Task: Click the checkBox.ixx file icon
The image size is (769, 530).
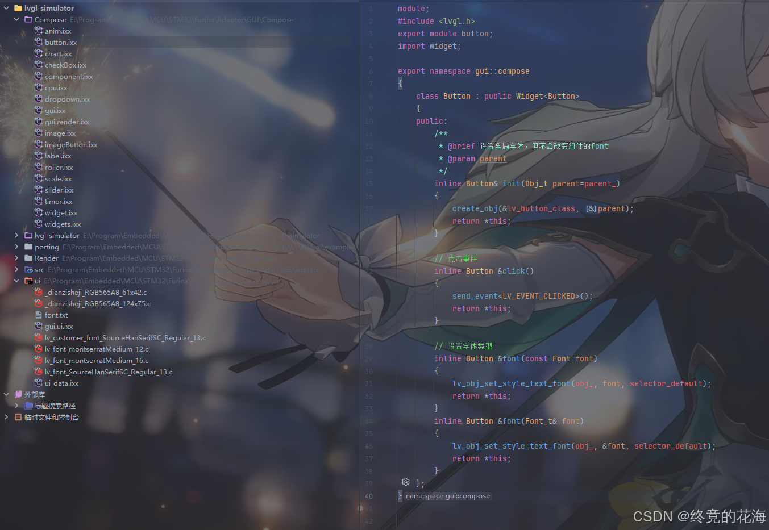Action: point(39,65)
